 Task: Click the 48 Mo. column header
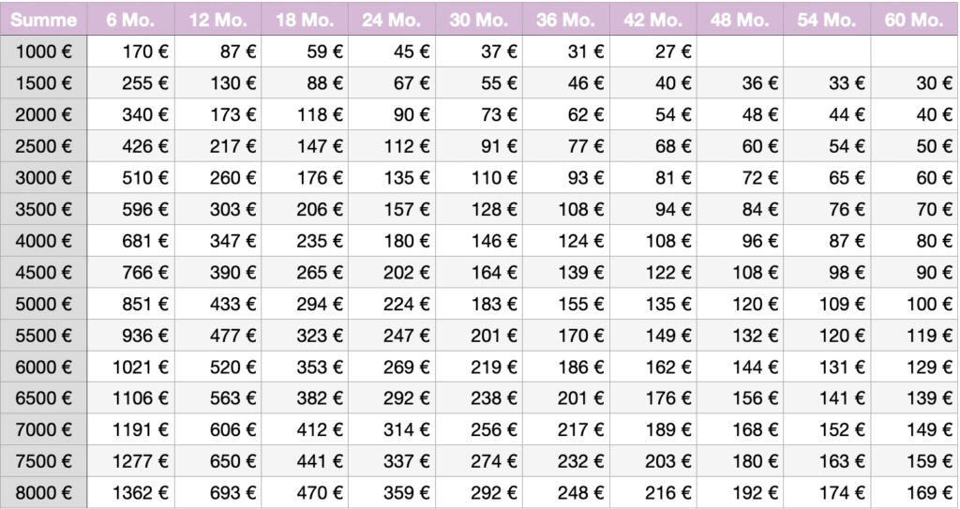pyautogui.click(x=741, y=19)
